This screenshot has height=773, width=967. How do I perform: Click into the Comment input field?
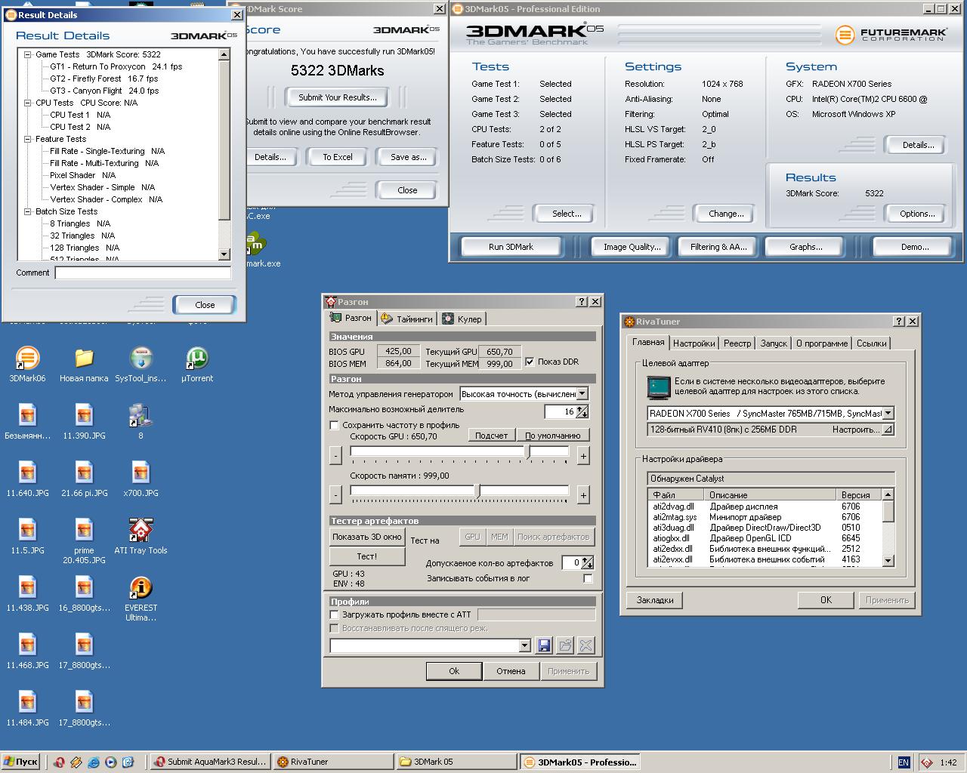[143, 273]
